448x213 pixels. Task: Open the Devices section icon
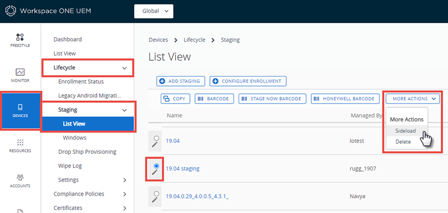(20, 107)
